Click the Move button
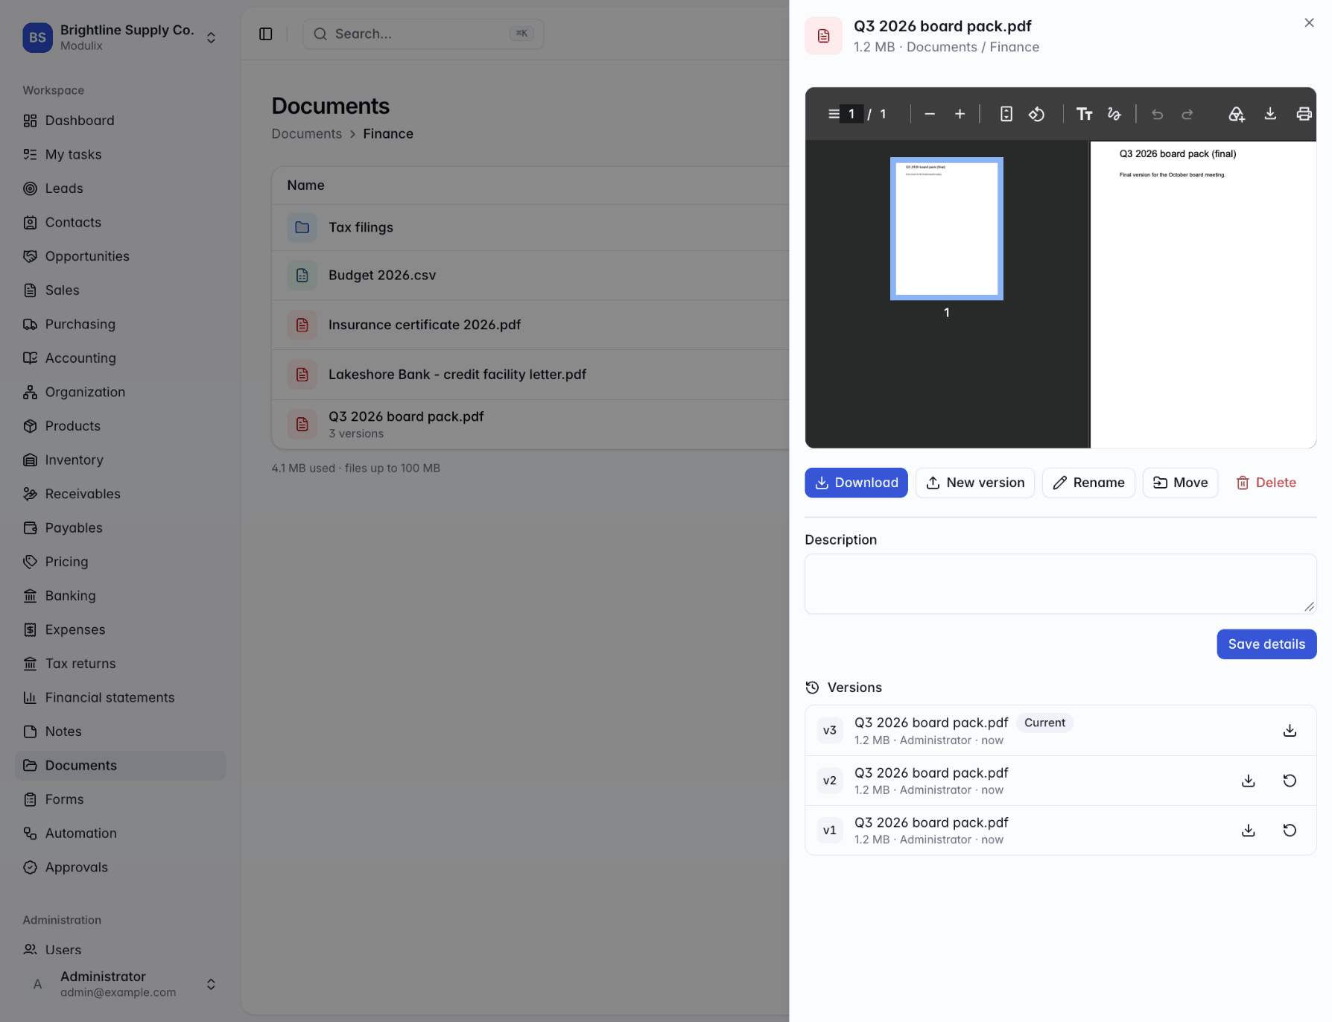The width and height of the screenshot is (1332, 1022). [x=1181, y=483]
